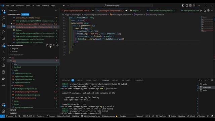Open the Search view in activity bar
The height and width of the screenshot is (121, 215).
(3, 18)
